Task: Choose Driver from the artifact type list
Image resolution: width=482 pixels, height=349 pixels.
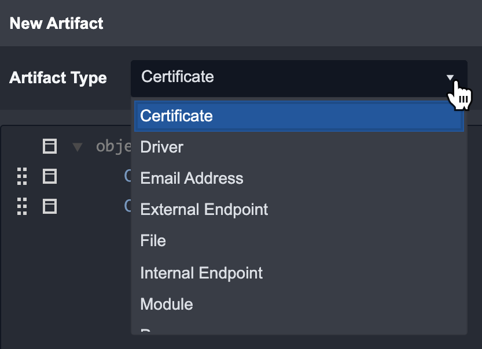Action: (x=162, y=147)
